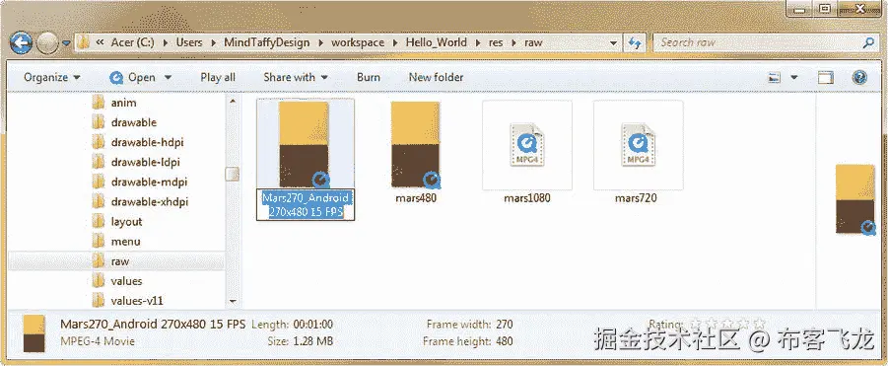Click the anim folder icon
Screen dimensions: 888x366
click(x=99, y=103)
